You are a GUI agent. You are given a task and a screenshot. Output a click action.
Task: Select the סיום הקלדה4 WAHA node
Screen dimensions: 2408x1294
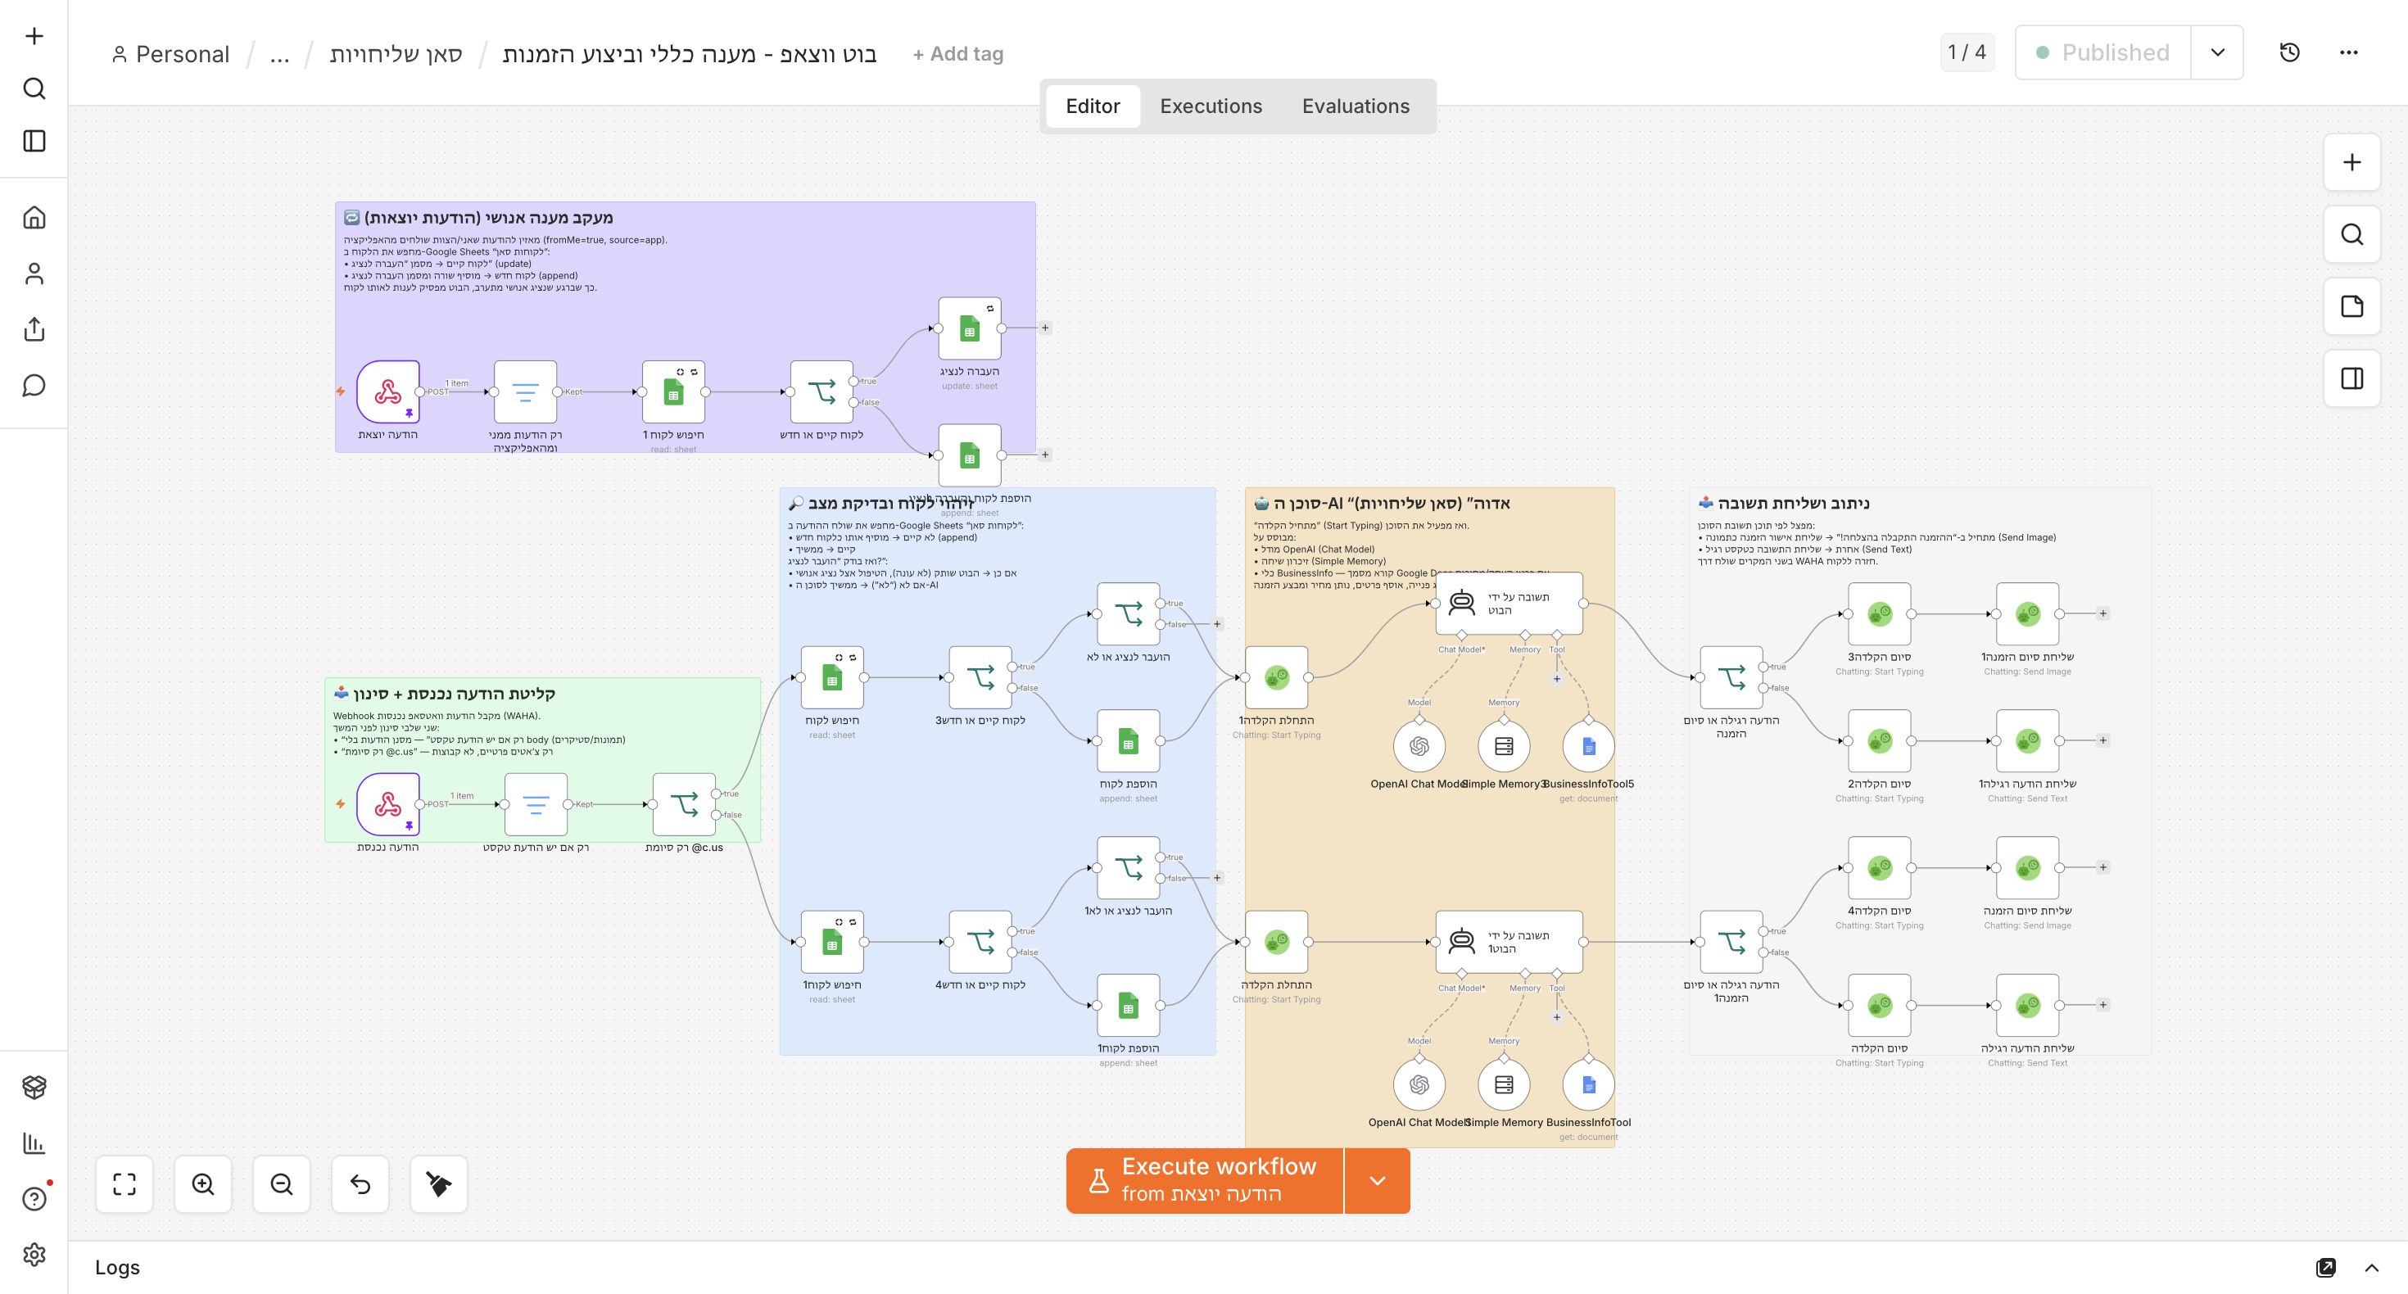tap(1880, 867)
